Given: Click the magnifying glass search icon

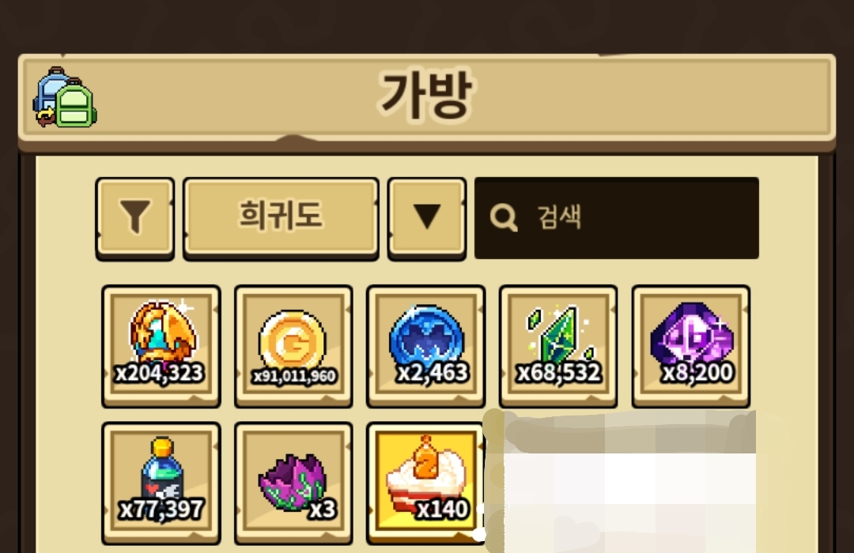Looking at the screenshot, I should (x=503, y=218).
